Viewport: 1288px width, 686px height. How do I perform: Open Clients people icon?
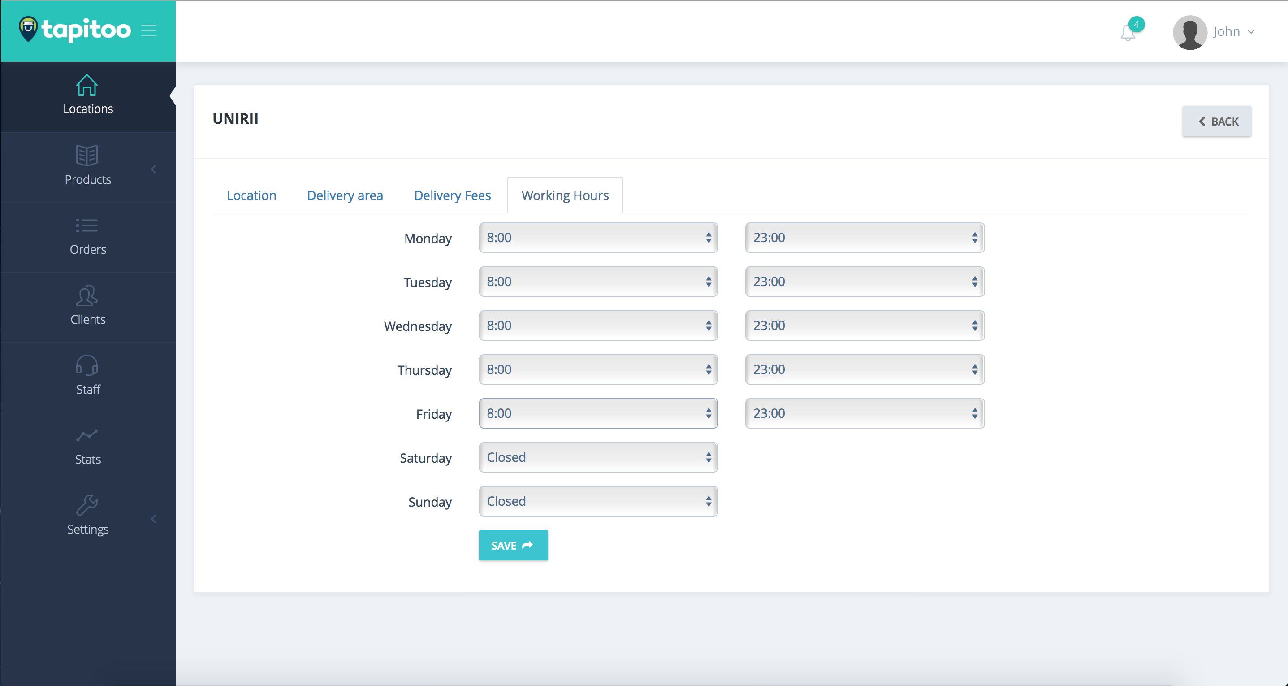[x=87, y=296]
